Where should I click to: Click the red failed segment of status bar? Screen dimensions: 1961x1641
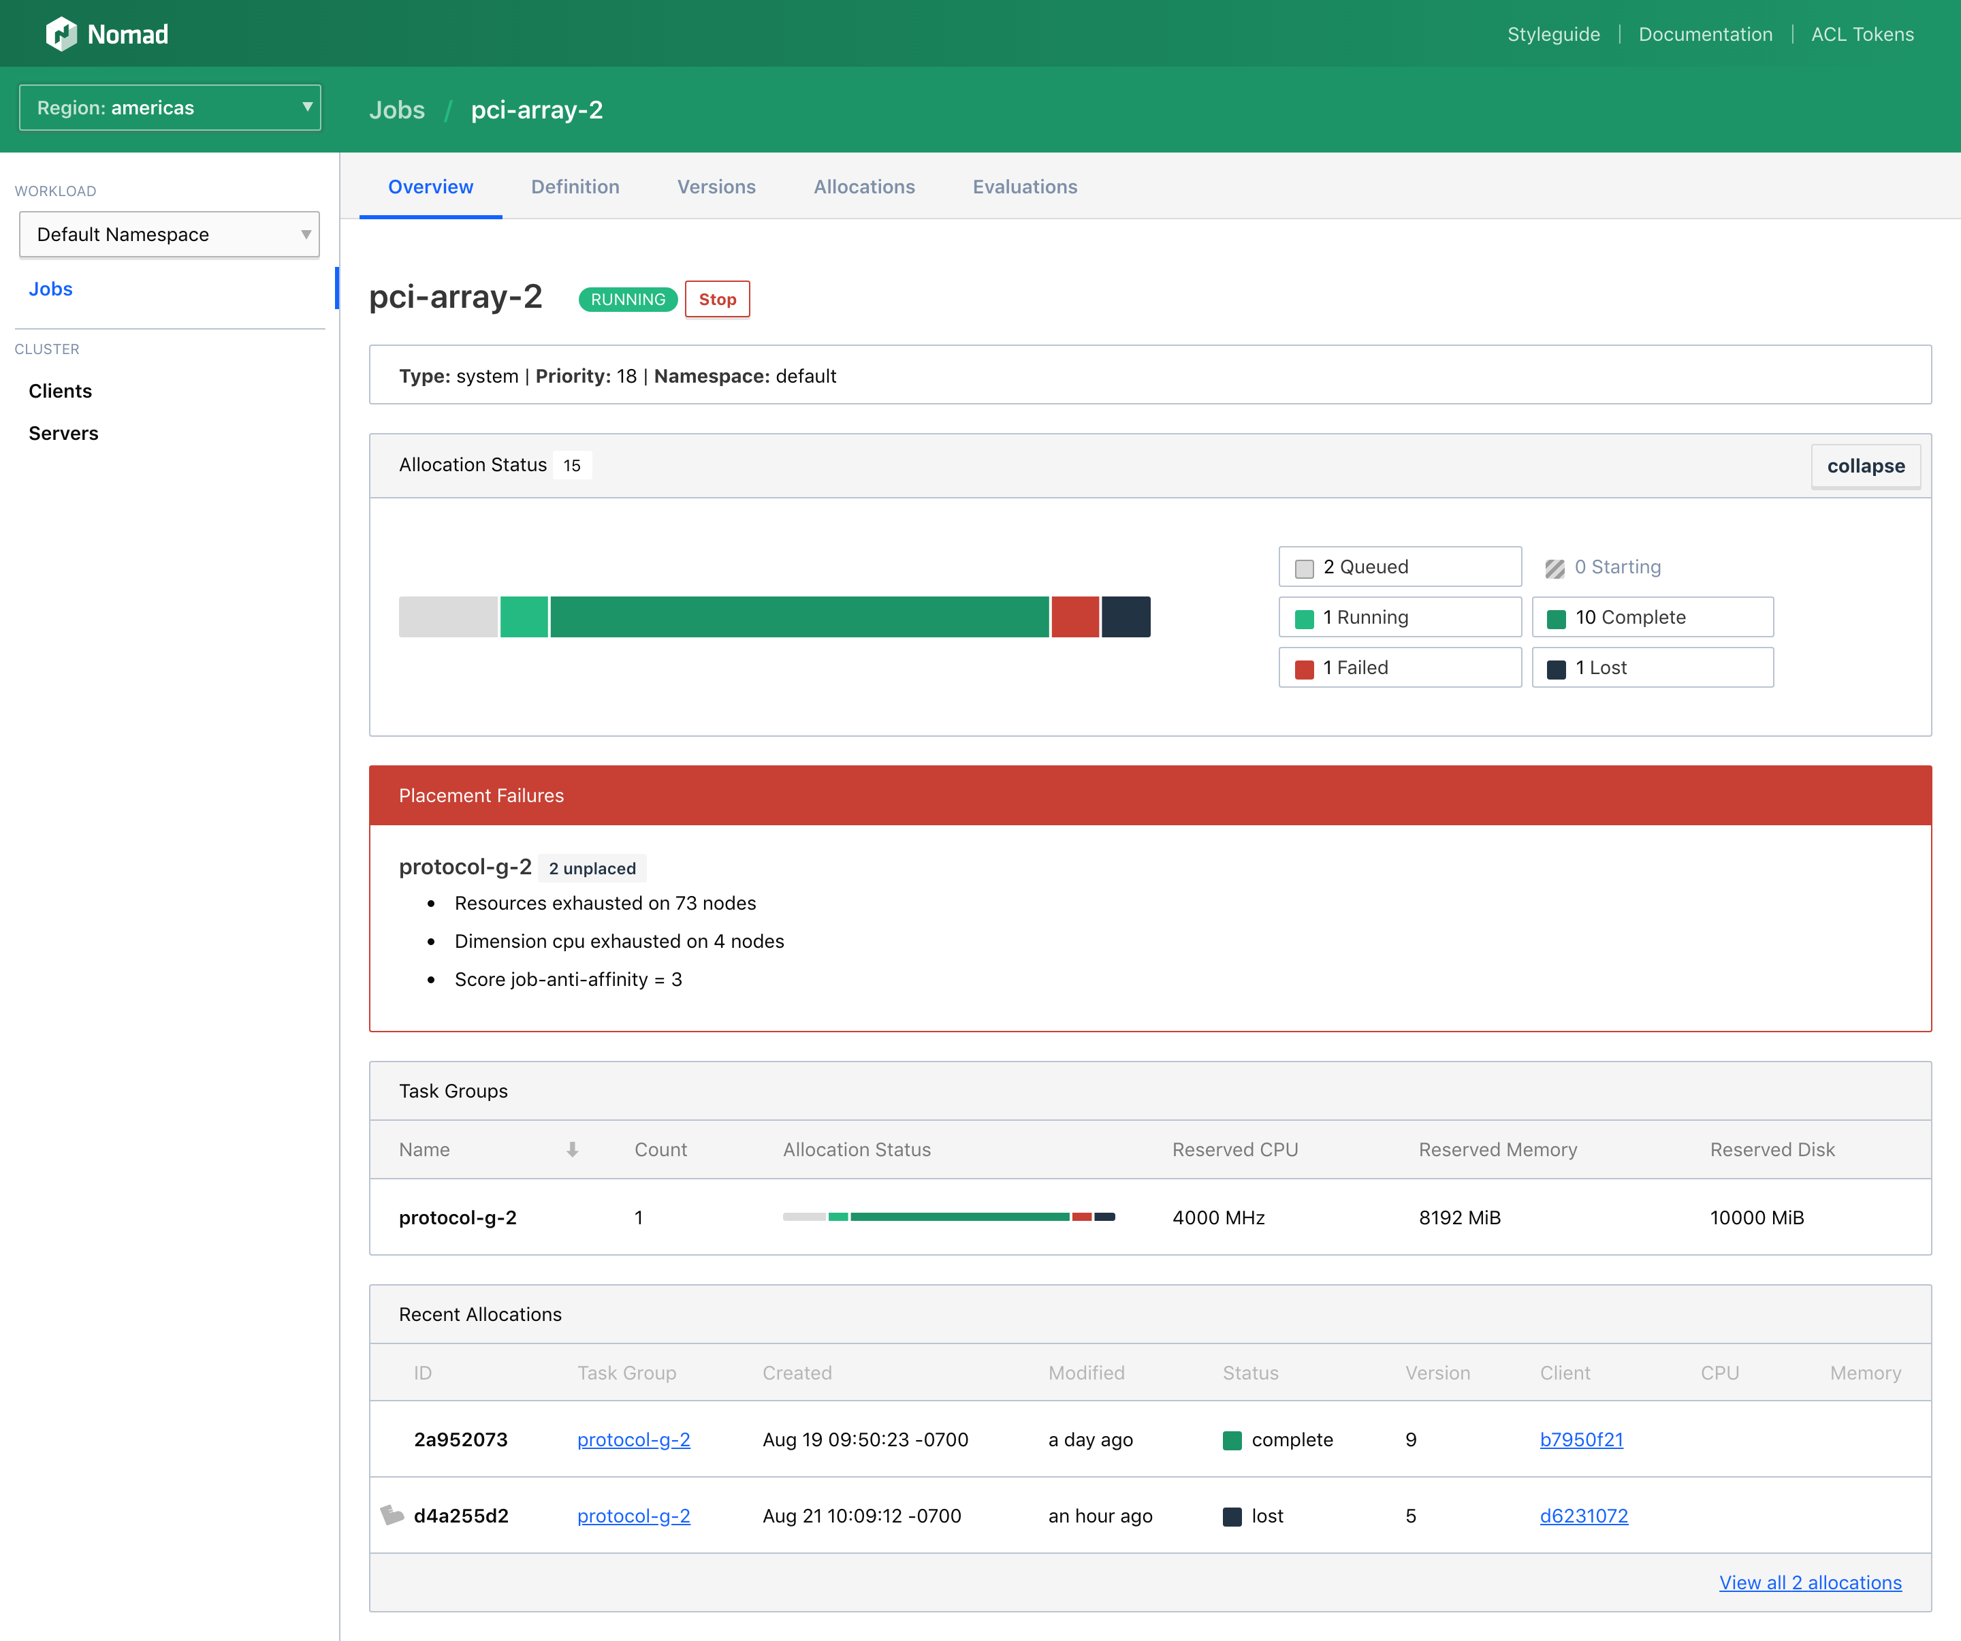pos(1075,616)
